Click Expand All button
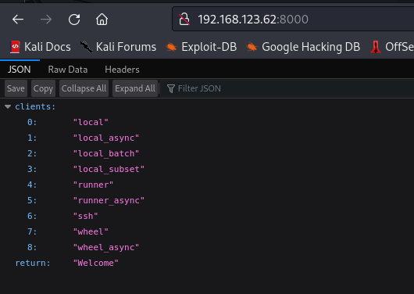Viewport: 414px width, 294px height. [135, 88]
